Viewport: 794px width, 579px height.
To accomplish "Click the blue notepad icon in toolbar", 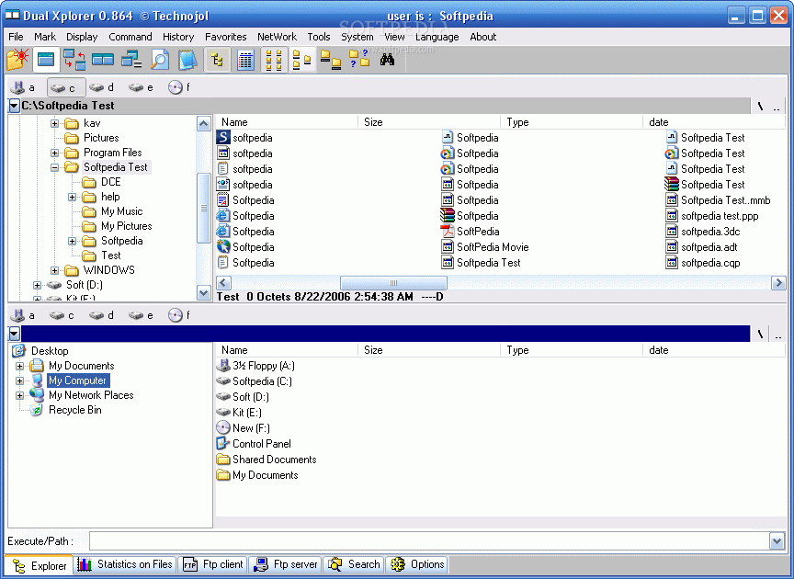I will click(187, 61).
